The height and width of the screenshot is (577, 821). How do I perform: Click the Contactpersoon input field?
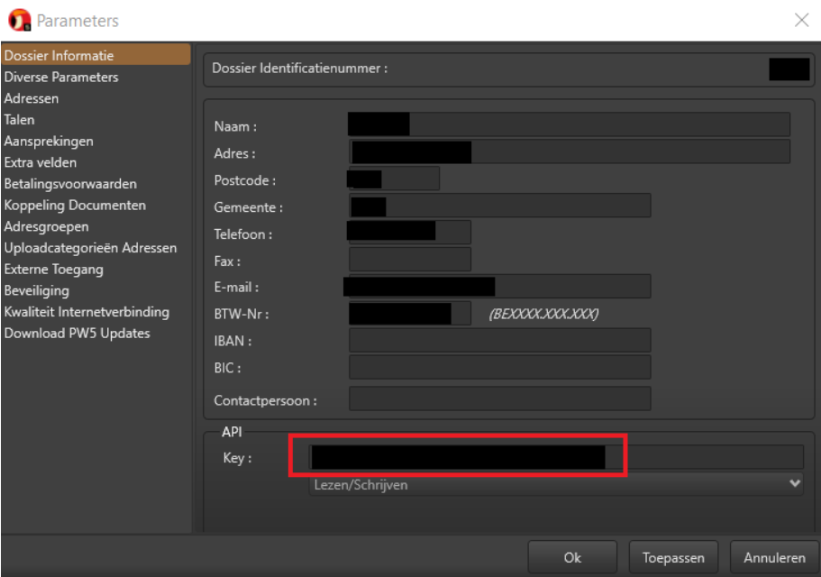coord(499,399)
